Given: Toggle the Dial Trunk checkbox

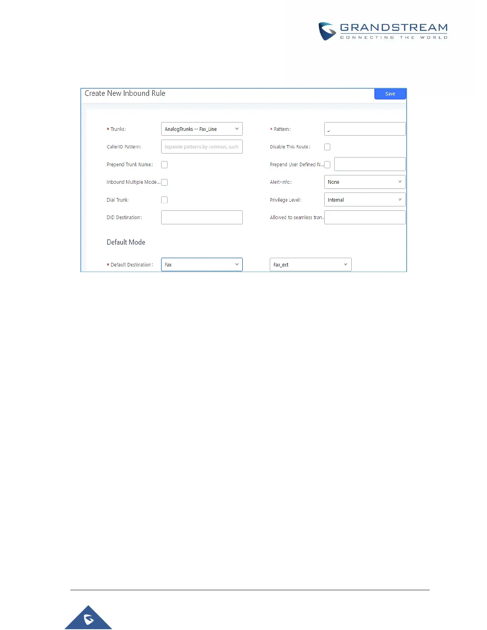Looking at the screenshot, I should 164,200.
